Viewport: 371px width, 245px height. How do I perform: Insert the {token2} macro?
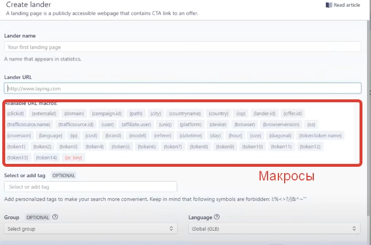pos(42,147)
